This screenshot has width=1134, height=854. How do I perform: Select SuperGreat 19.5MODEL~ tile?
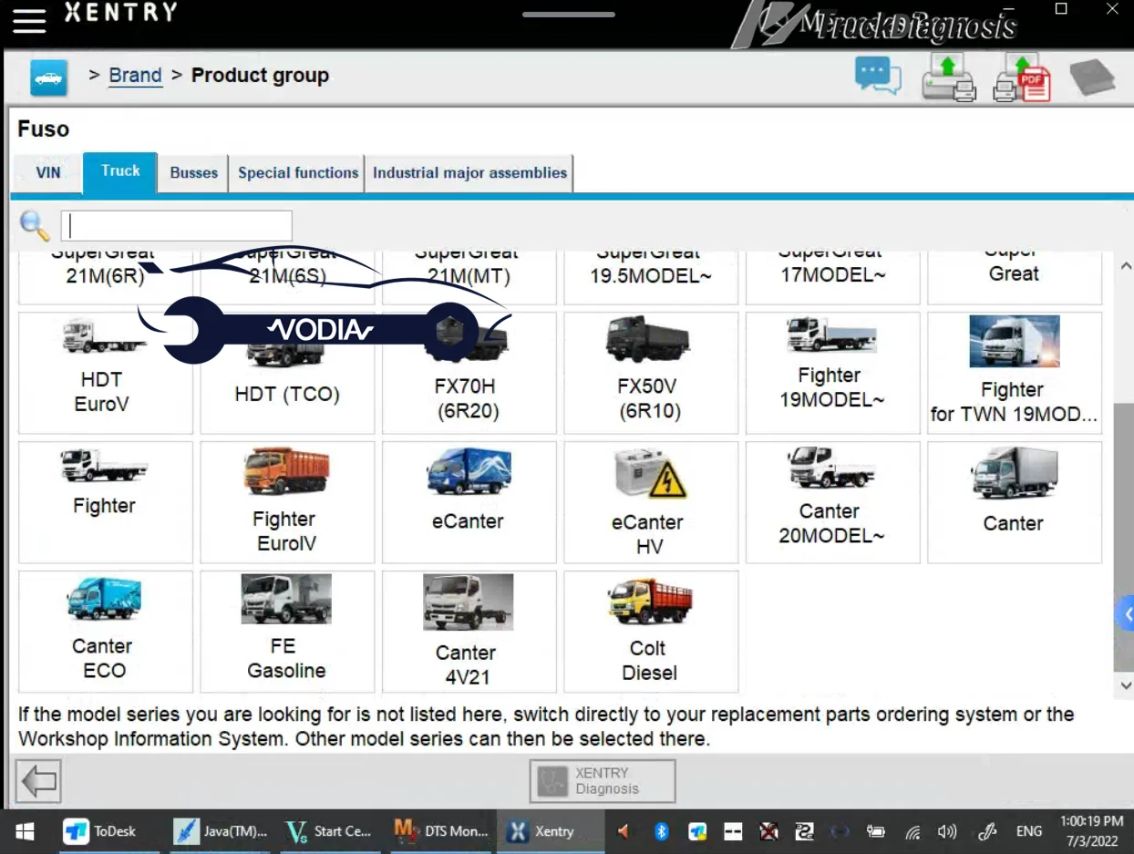651,277
